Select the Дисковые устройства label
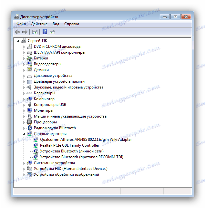Viewport: 205px width, 208px height. [53, 76]
